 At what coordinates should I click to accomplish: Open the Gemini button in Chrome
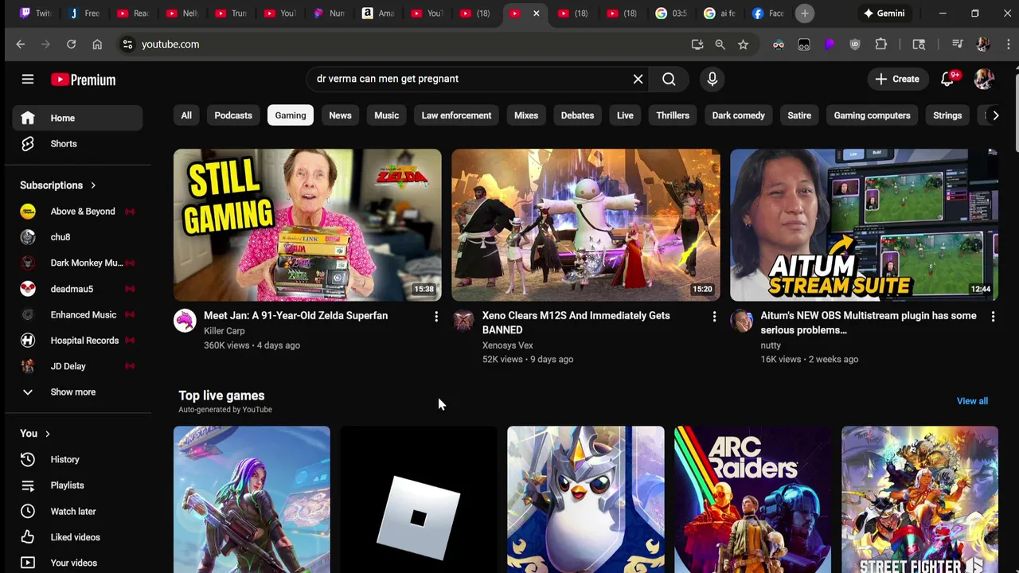[x=884, y=14]
